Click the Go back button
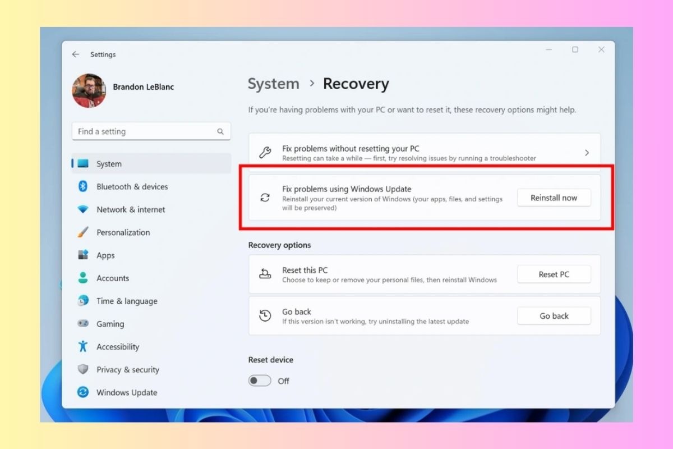The height and width of the screenshot is (449, 673). coord(554,316)
